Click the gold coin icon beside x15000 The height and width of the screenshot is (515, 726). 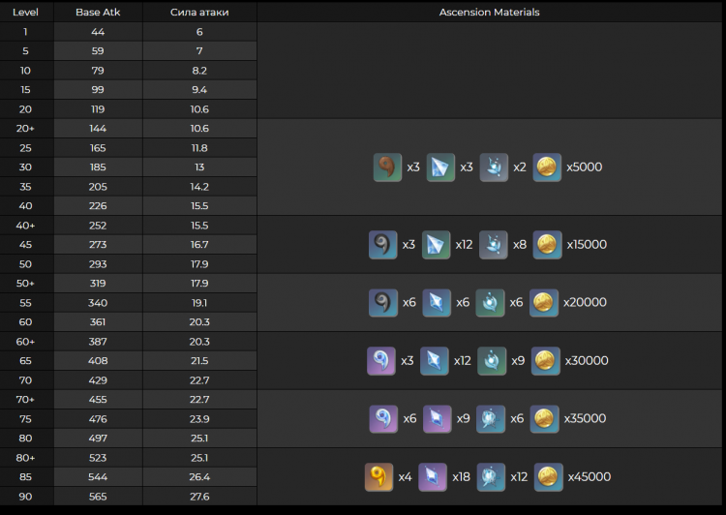(x=547, y=244)
